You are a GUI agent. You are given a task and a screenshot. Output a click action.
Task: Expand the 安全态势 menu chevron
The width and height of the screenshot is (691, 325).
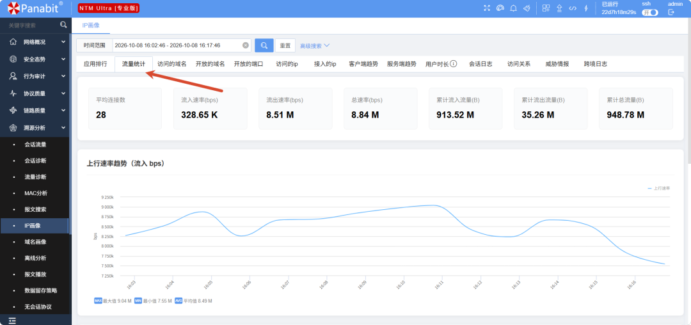(63, 59)
